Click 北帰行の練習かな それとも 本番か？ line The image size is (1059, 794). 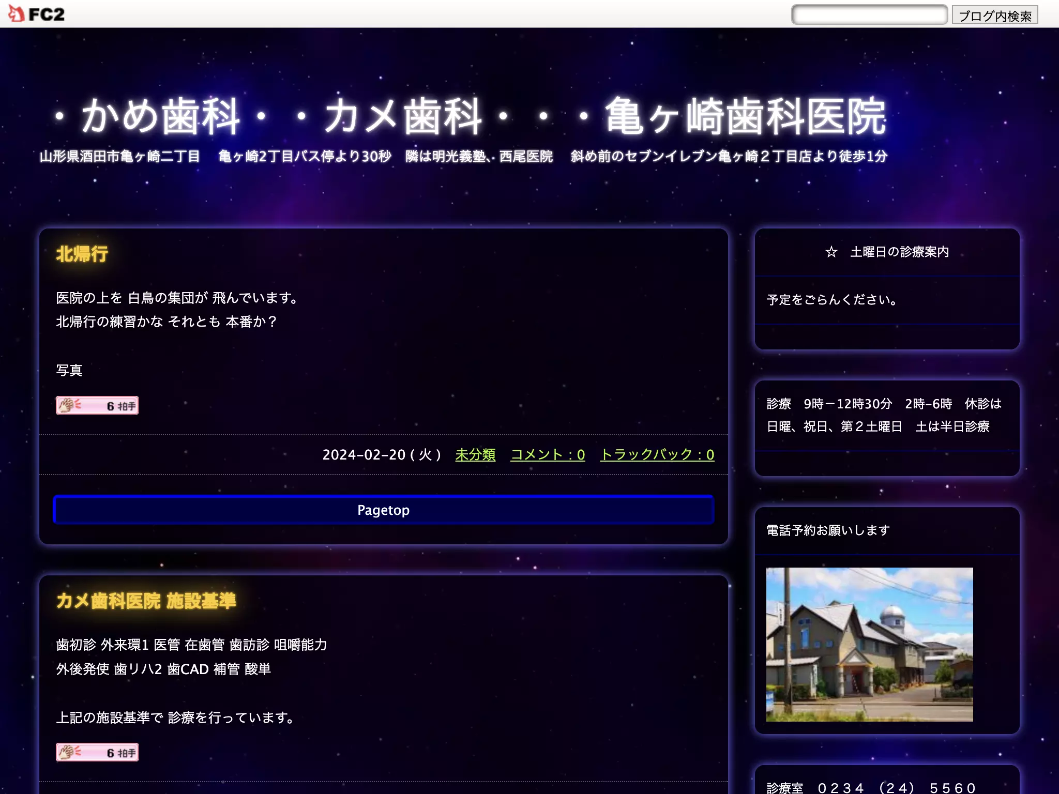tap(167, 322)
